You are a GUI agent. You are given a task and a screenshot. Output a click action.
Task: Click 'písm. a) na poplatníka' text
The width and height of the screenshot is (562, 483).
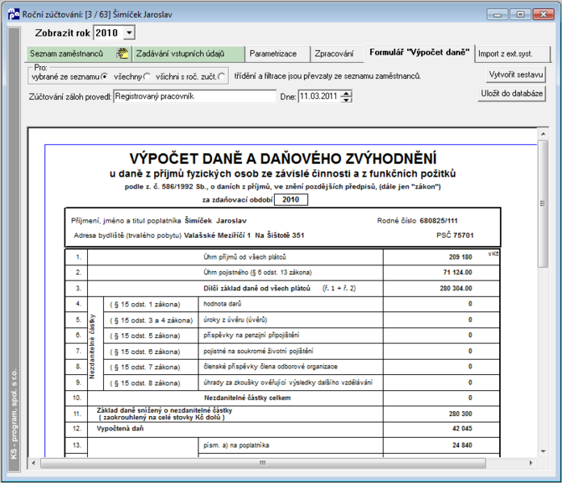pyautogui.click(x=235, y=445)
